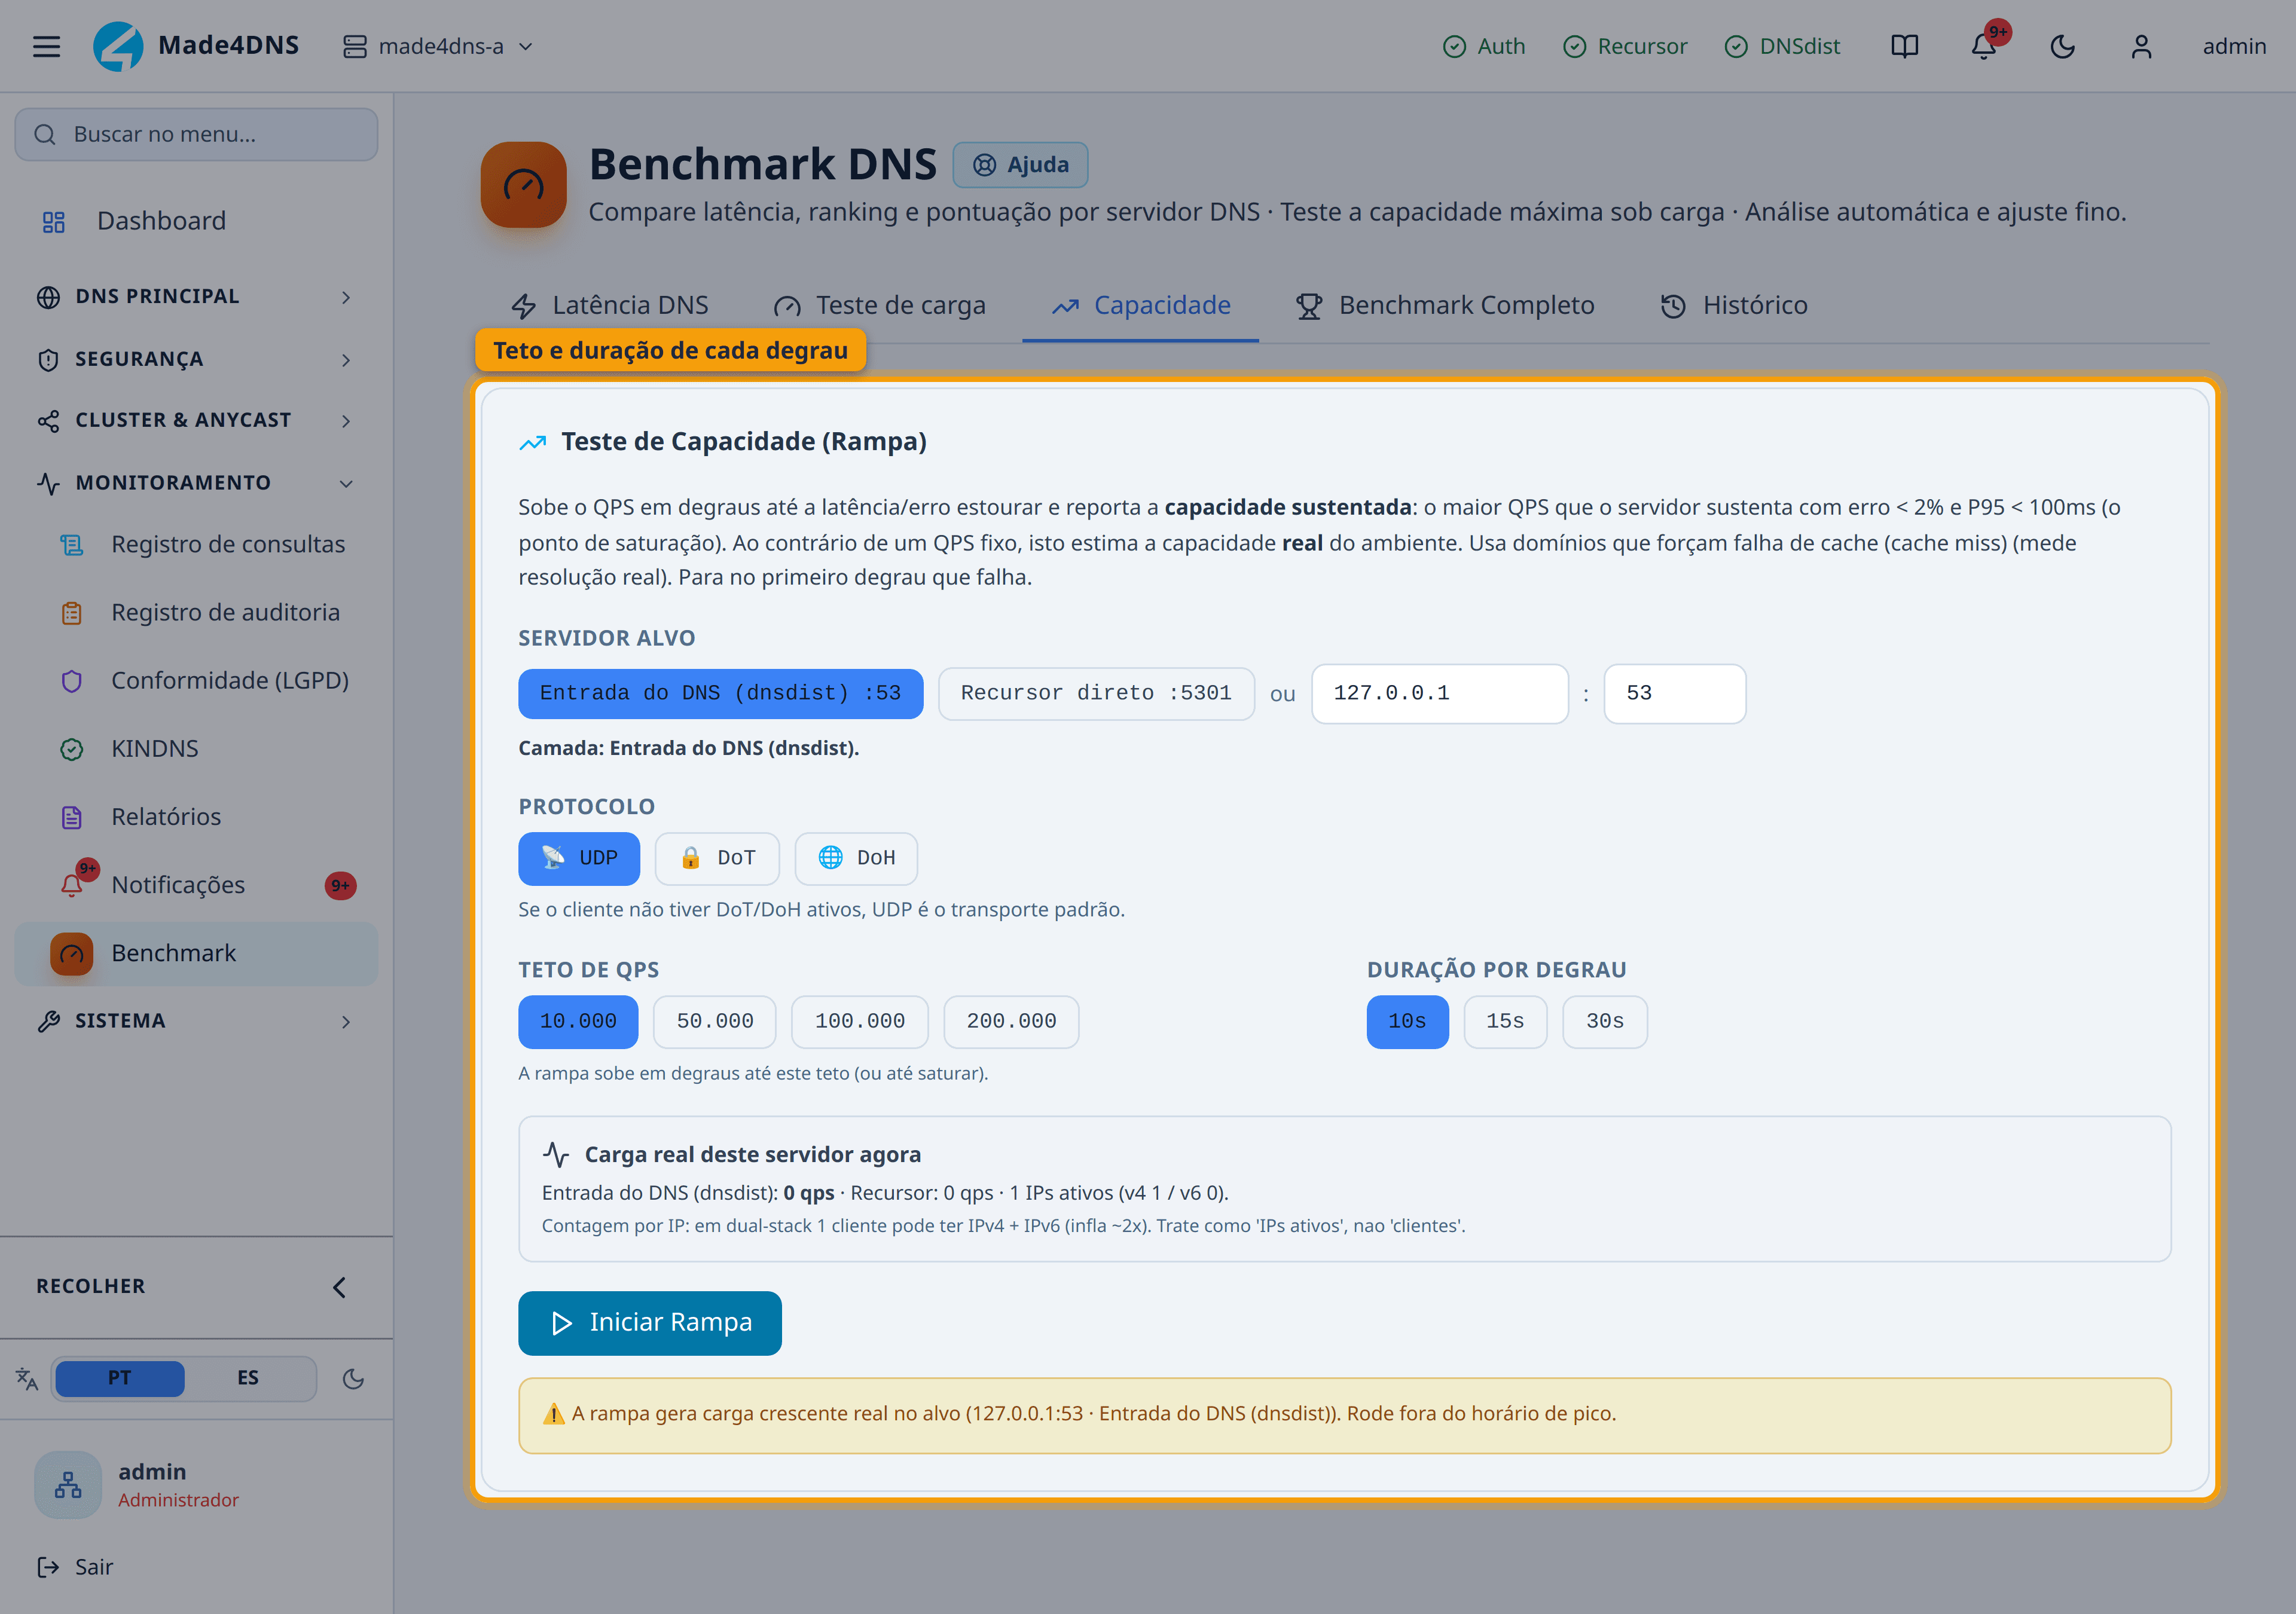Expand the DNS PRINCIPAL section
This screenshot has height=1614, width=2296.
point(196,297)
